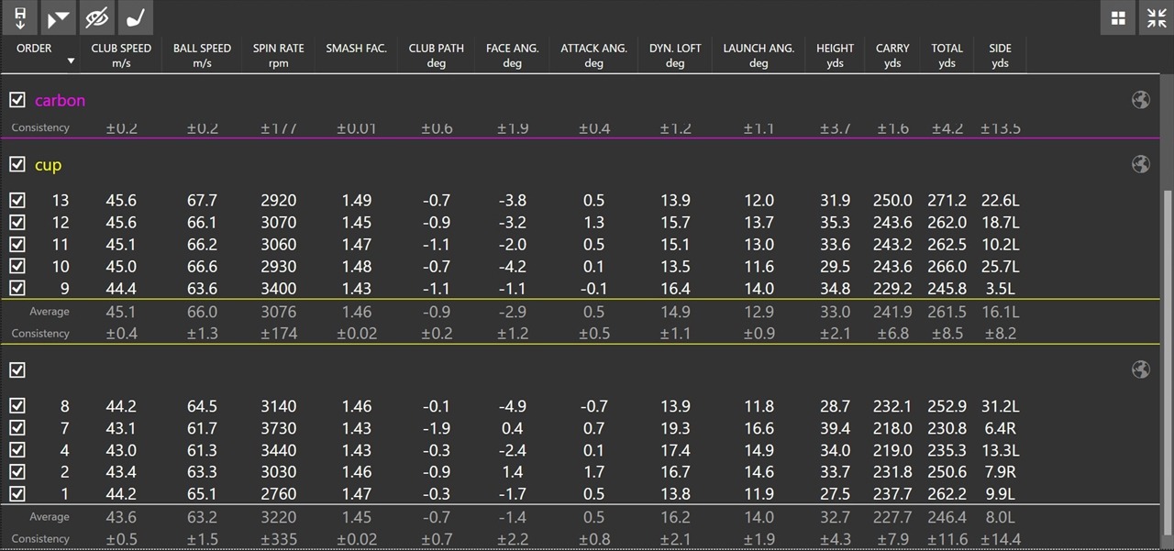Image resolution: width=1174 pixels, height=551 pixels.
Task: Click the globe icon in the carbon group
Action: pos(1141,100)
